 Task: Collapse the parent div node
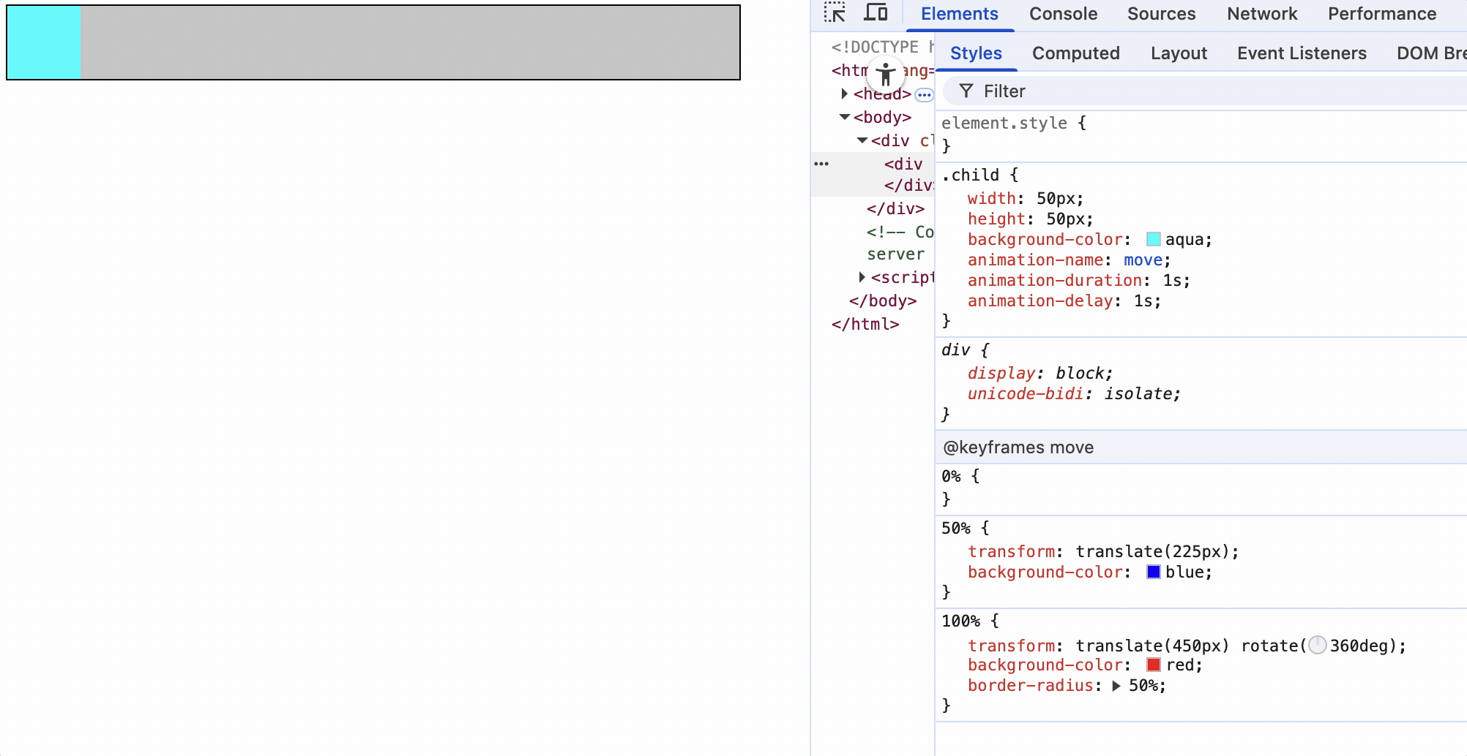862,140
